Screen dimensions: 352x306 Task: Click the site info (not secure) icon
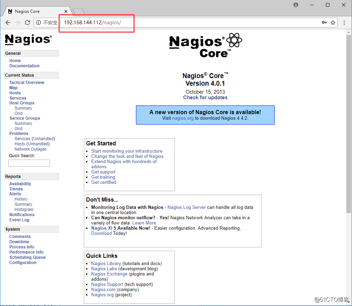click(x=38, y=23)
